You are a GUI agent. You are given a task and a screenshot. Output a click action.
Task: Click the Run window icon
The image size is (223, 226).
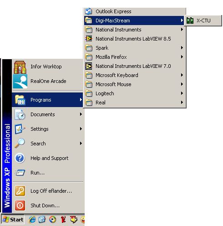click(x=20, y=173)
